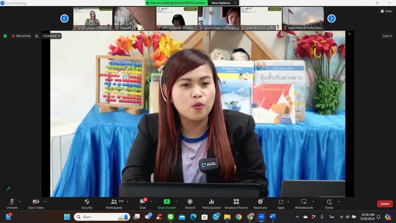This screenshot has width=396, height=223.
Task: Open Task View on the taskbar
Action: [137, 217]
